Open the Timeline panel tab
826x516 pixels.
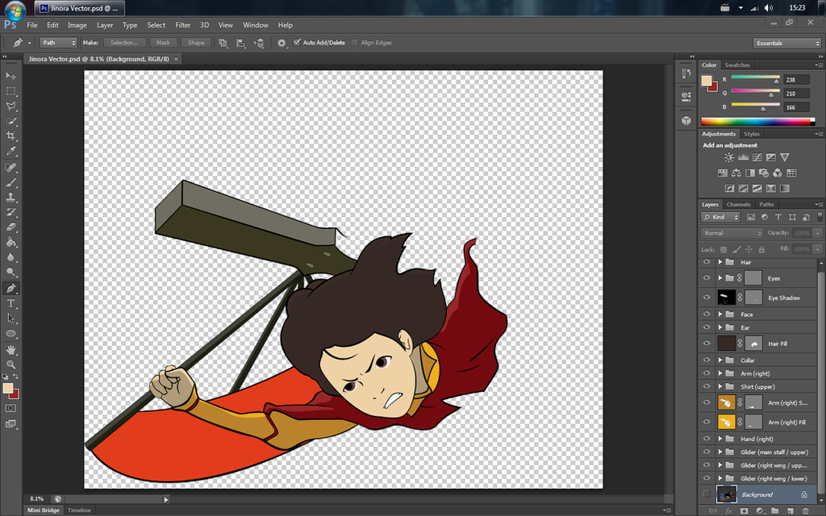[x=79, y=510]
